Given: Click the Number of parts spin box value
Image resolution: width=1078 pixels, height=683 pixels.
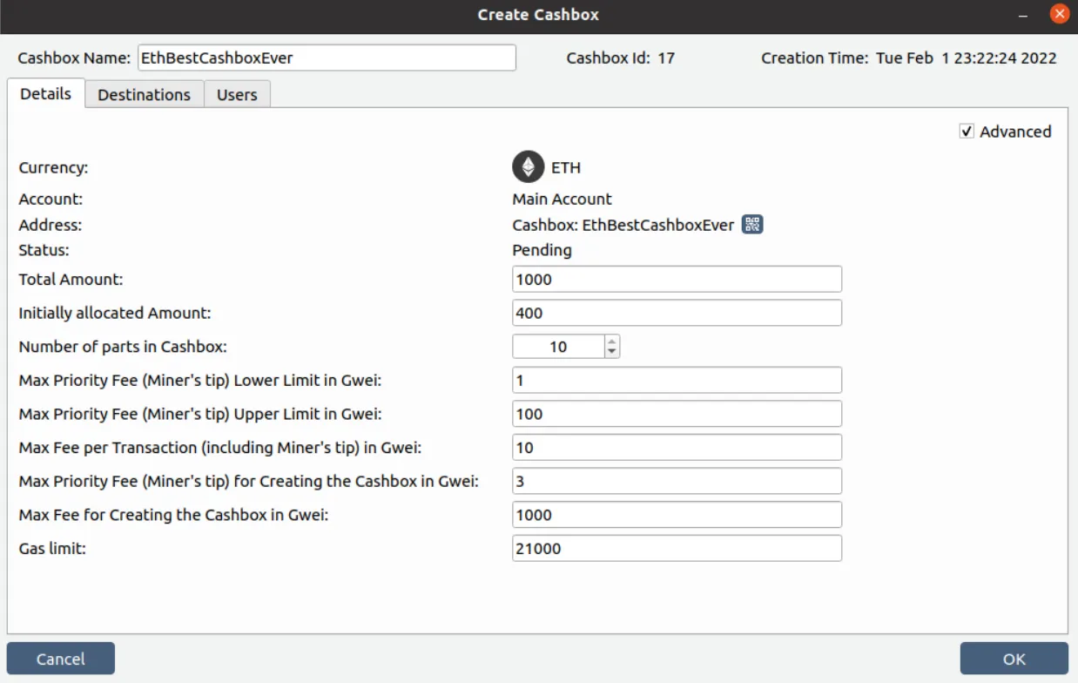Looking at the screenshot, I should pos(558,347).
